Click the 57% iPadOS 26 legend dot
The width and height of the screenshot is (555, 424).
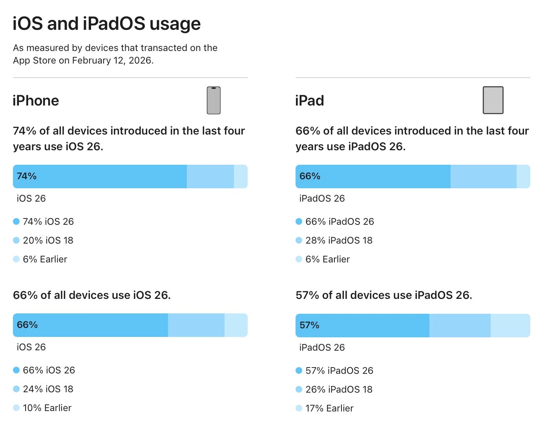[299, 371]
